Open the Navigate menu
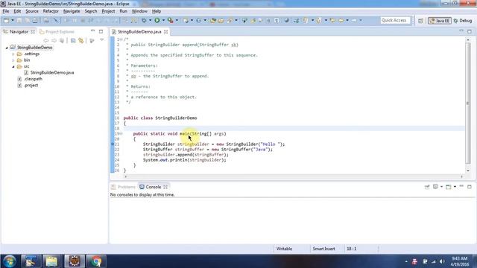Screen dimensions: 477x268 (72, 11)
